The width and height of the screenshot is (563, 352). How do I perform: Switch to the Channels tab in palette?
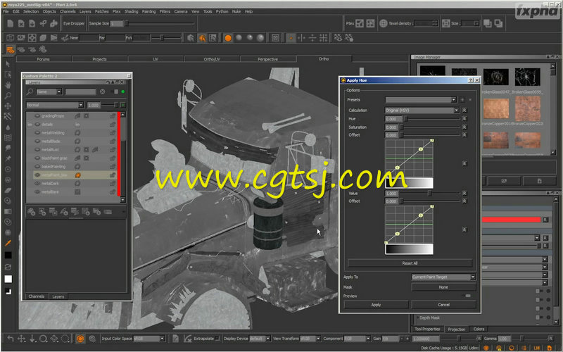[x=37, y=296]
